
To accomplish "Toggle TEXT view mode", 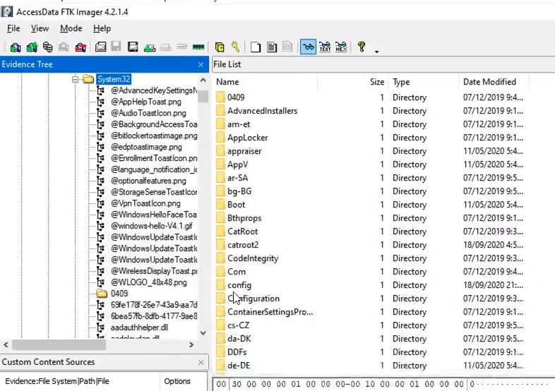I will pos(325,47).
